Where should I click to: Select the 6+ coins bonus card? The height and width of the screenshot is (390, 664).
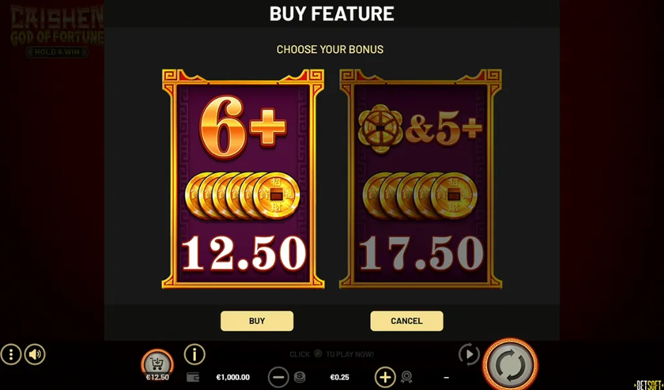[243, 179]
